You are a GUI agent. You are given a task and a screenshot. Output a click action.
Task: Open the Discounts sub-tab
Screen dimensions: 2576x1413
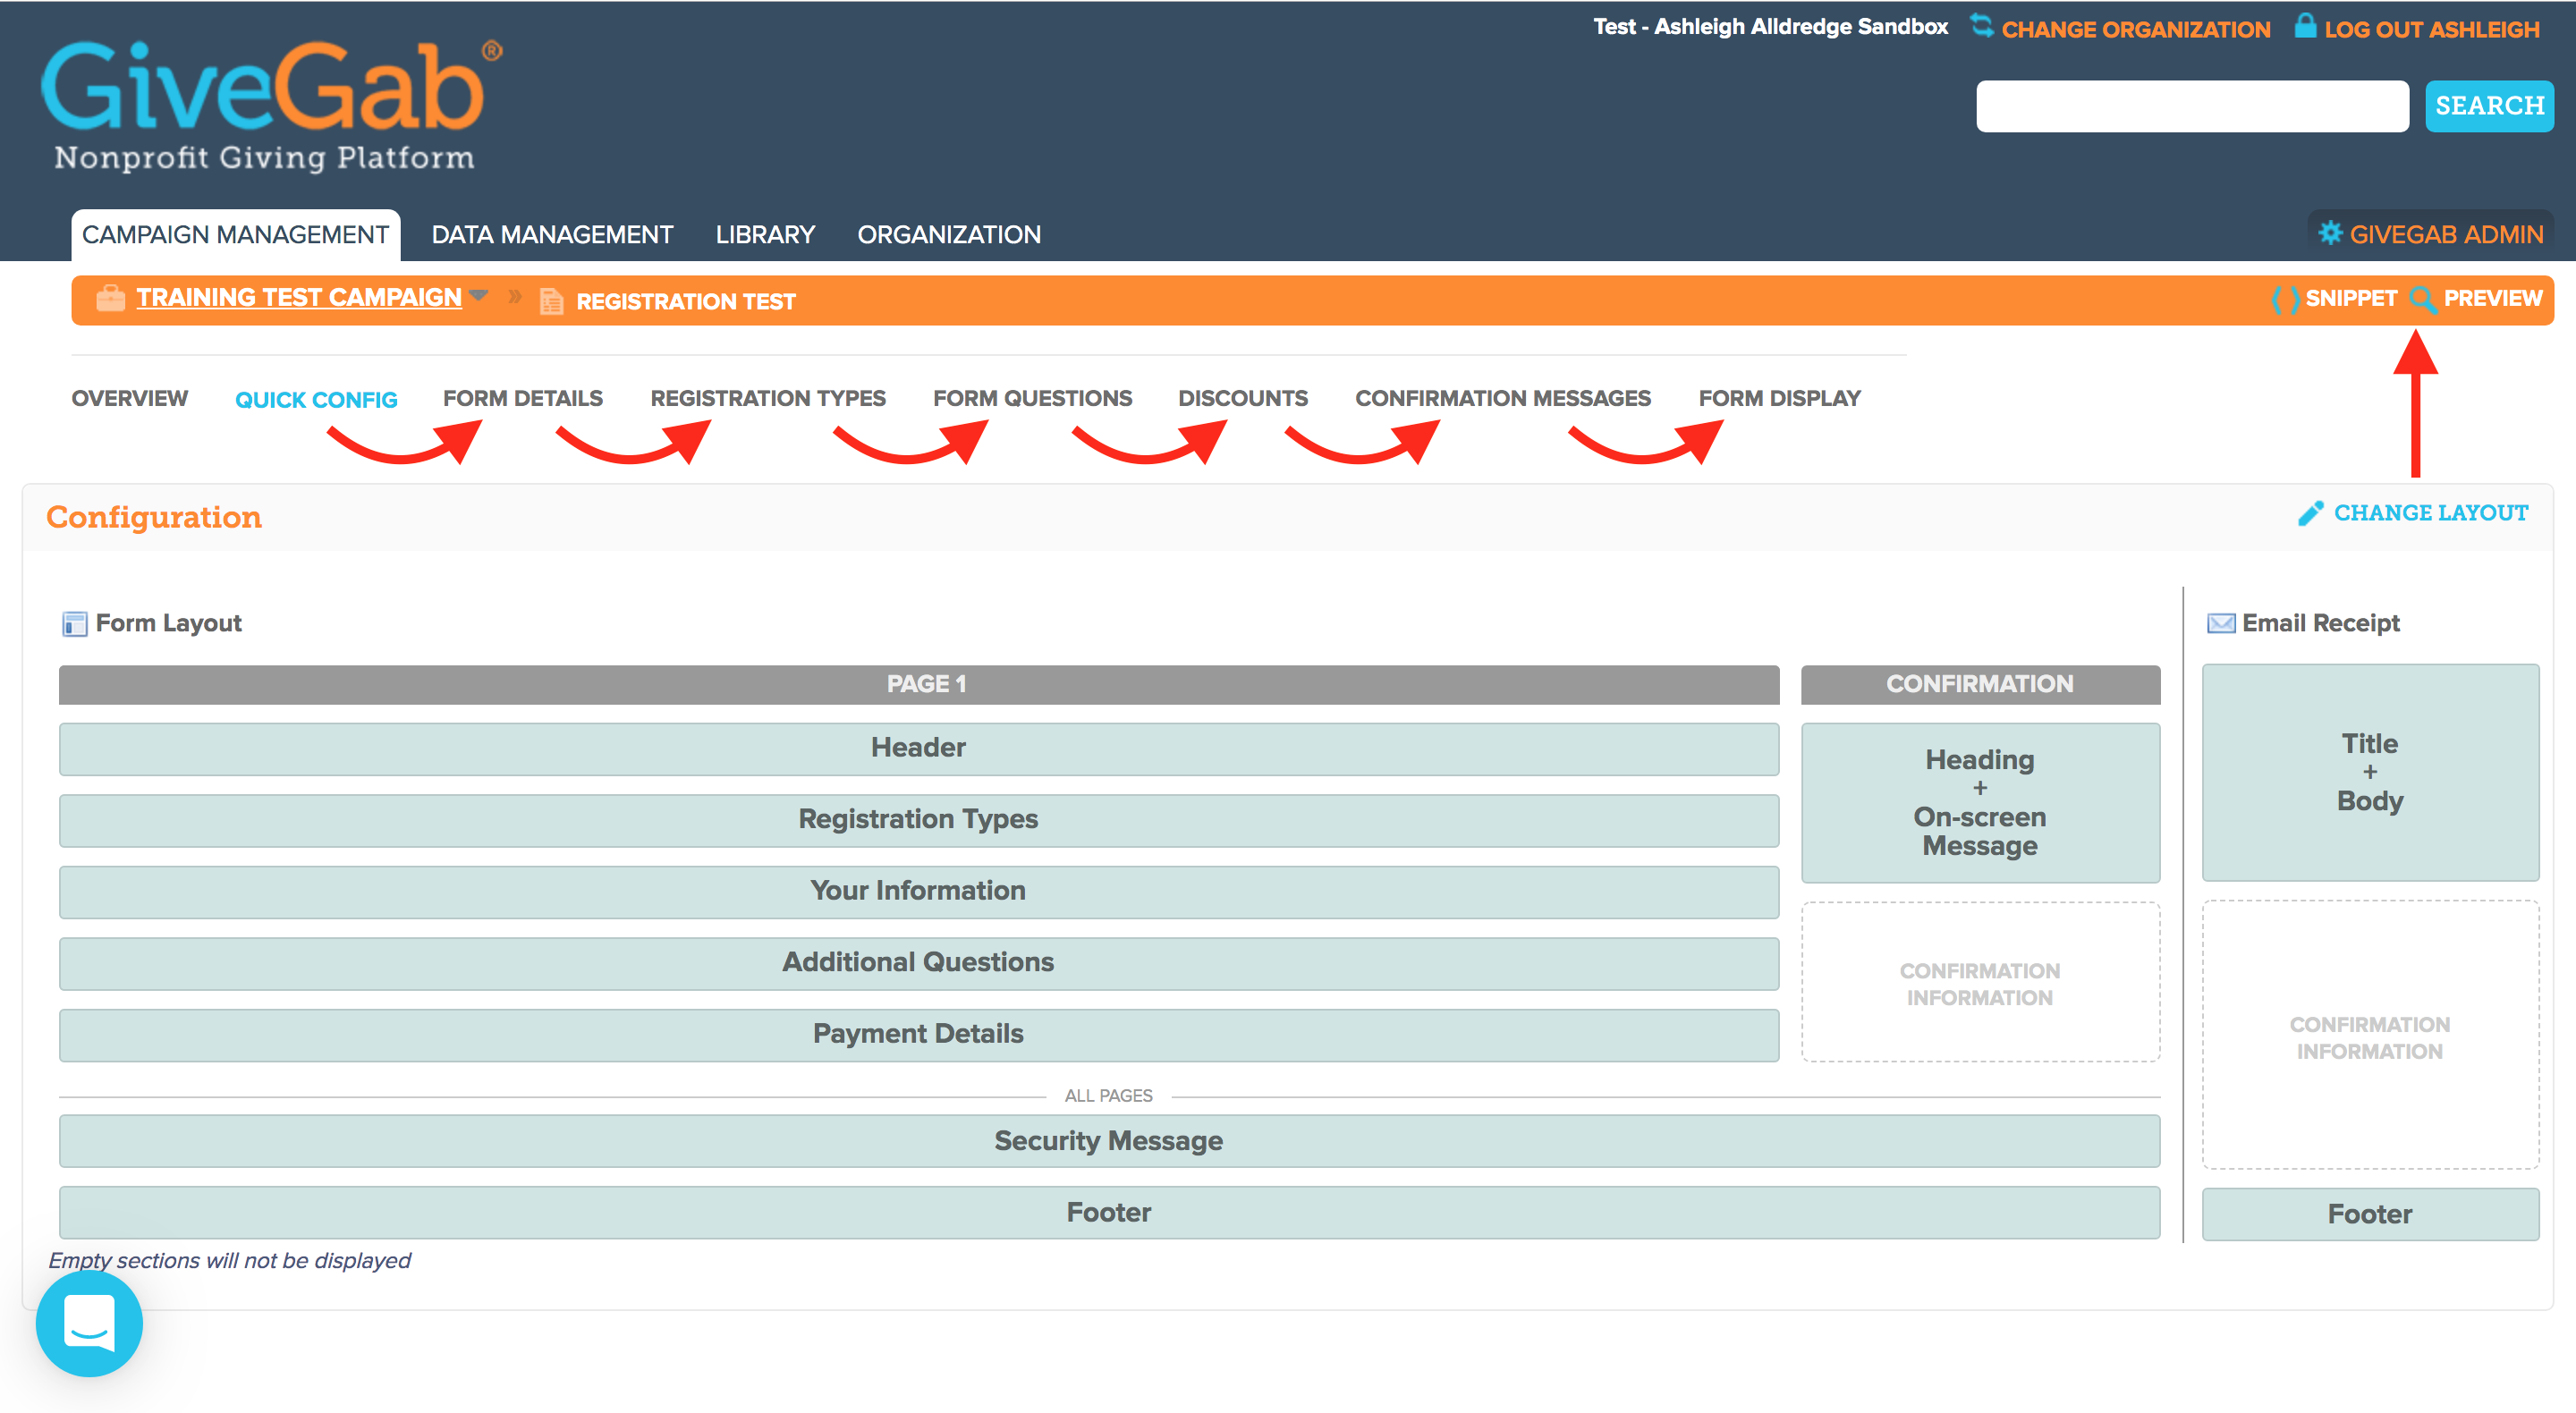1243,398
